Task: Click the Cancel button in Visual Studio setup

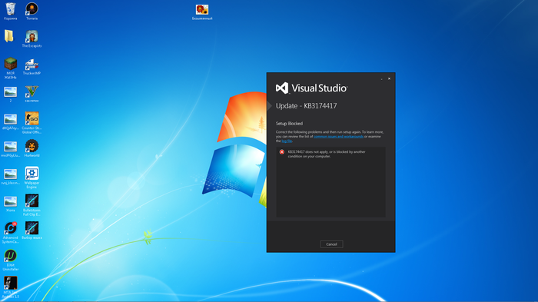Action: 331,244
